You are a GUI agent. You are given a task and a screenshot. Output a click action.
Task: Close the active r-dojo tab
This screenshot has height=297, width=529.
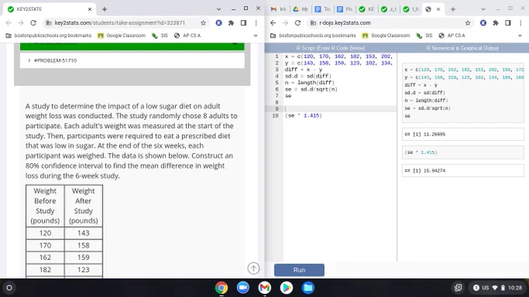pyautogui.click(x=438, y=9)
